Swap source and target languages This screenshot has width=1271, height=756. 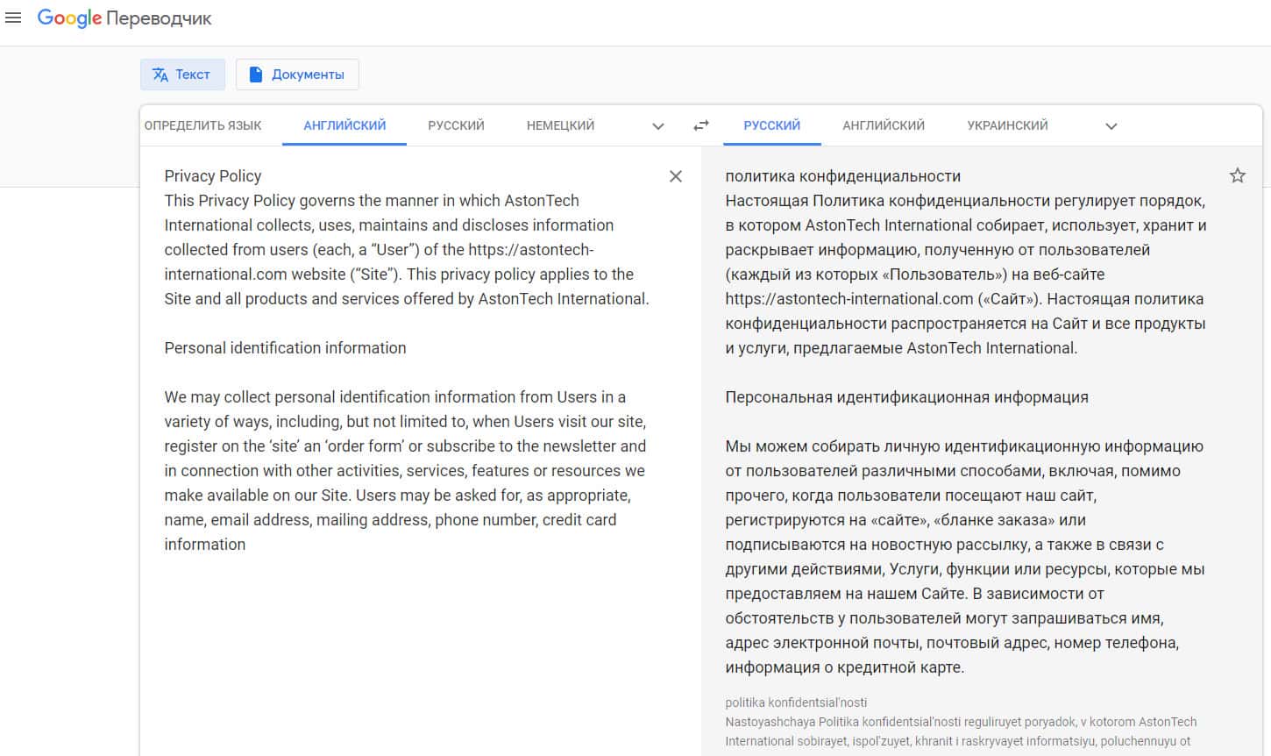click(x=701, y=125)
